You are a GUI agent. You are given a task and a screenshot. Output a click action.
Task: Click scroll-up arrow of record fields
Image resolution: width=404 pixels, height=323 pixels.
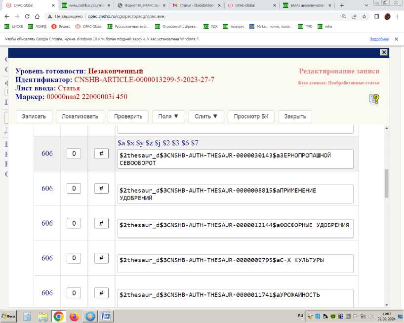(x=387, y=128)
